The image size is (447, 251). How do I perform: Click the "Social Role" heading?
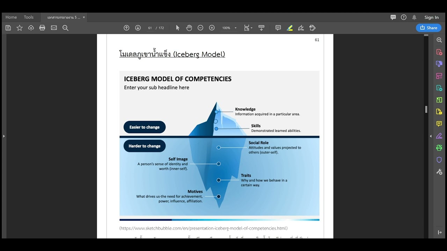pyautogui.click(x=258, y=143)
